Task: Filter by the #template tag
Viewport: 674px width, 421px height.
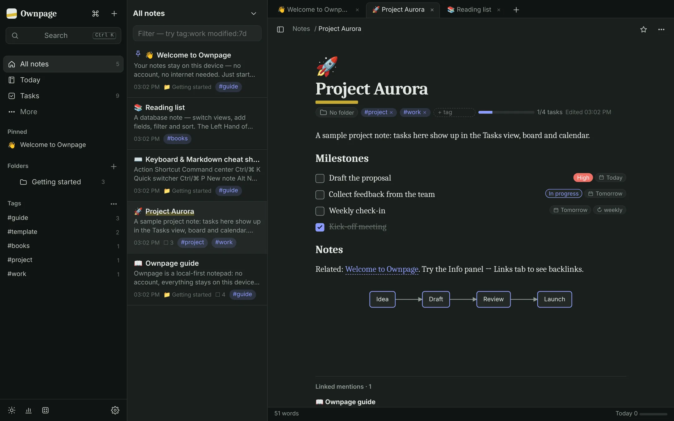Action: (63, 232)
